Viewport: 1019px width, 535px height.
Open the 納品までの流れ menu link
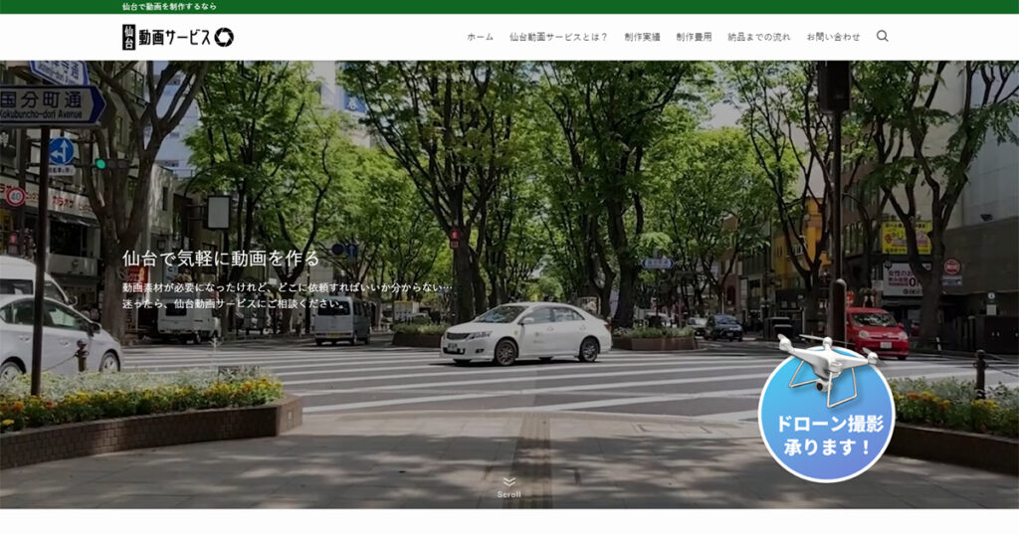click(x=758, y=37)
